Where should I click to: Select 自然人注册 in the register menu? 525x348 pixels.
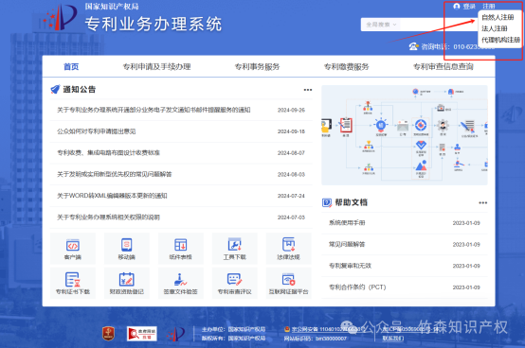[x=498, y=17]
